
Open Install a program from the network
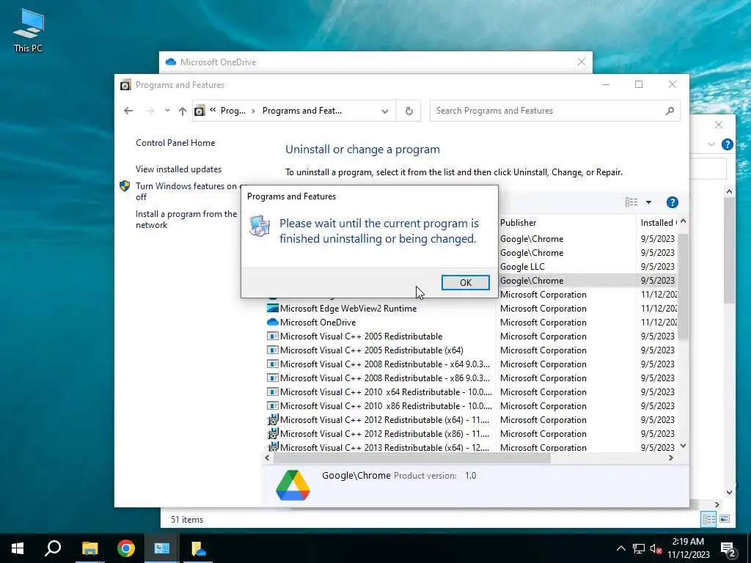click(x=186, y=219)
